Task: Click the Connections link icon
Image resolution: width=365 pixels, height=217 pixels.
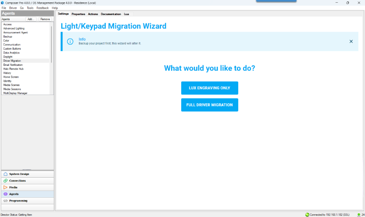Action: (x=5, y=180)
